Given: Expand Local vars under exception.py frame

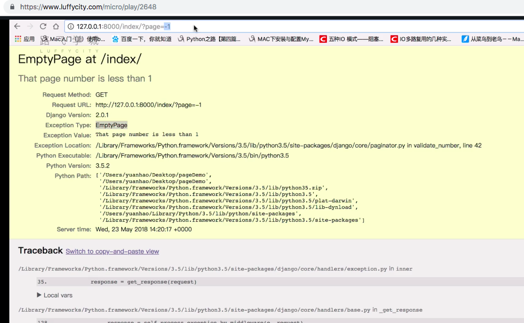Looking at the screenshot, I should click(x=55, y=296).
